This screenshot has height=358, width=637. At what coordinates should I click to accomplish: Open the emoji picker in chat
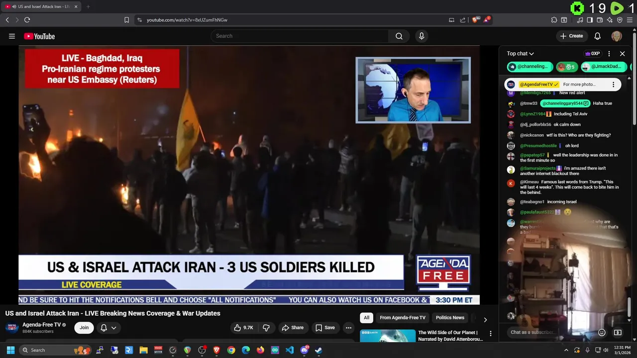pyautogui.click(x=602, y=332)
